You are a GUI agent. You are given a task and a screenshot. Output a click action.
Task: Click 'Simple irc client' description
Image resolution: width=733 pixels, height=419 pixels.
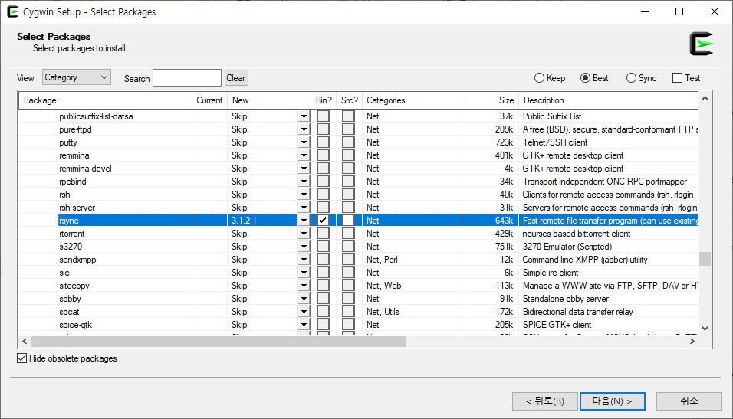tap(551, 273)
